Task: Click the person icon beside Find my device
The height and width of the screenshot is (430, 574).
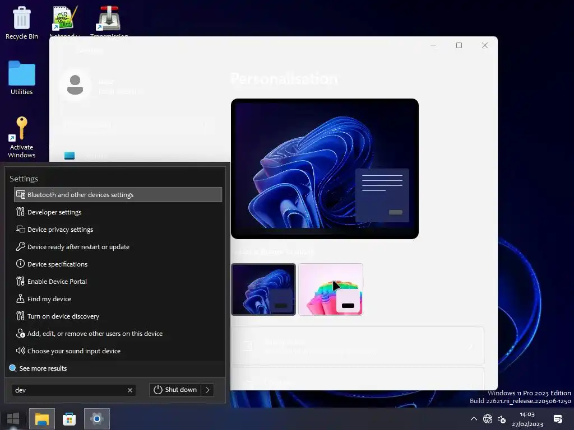Action: click(x=21, y=299)
